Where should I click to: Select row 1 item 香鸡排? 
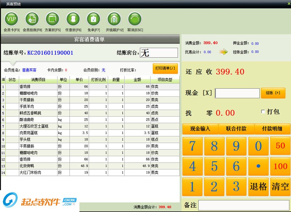pos(90,86)
